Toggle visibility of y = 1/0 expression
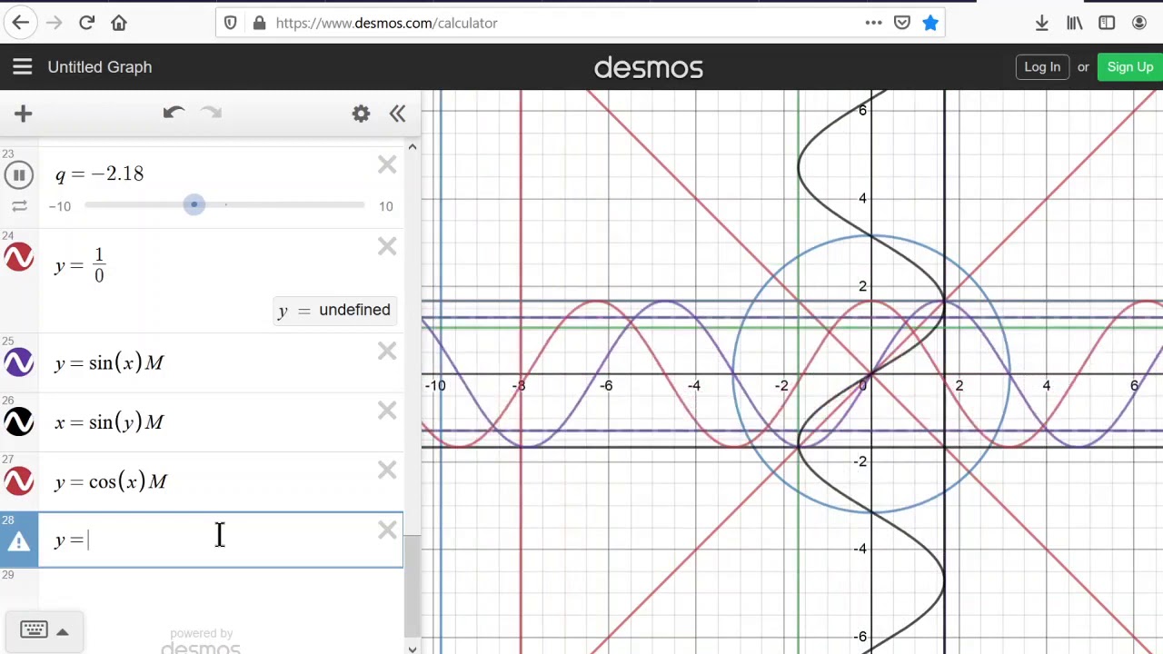 [19, 258]
